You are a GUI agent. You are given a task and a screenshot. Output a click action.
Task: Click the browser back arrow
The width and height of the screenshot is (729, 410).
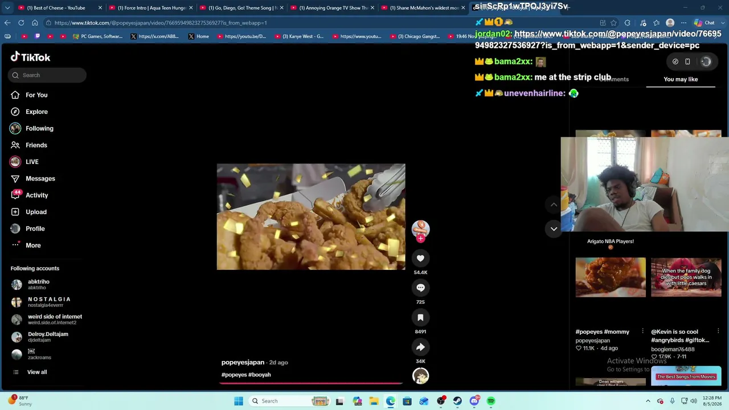[7, 23]
